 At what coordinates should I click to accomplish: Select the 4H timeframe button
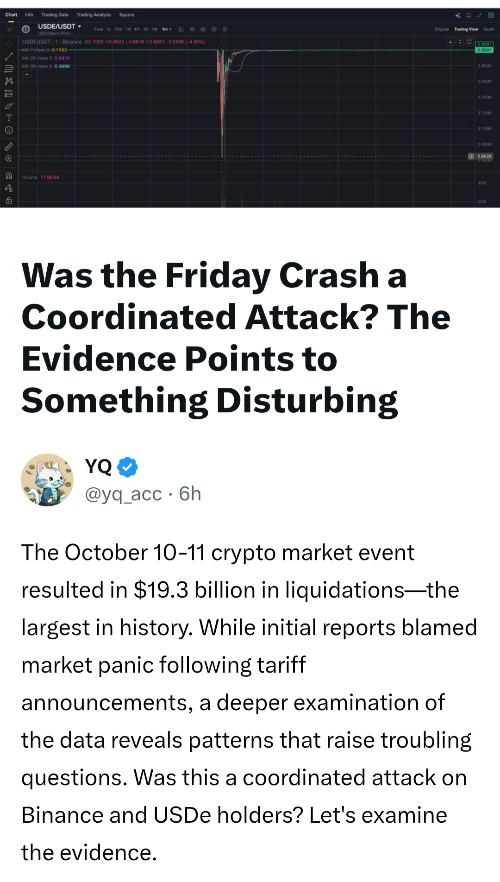point(137,29)
